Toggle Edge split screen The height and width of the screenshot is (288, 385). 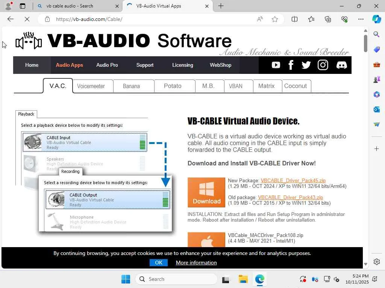tap(294, 19)
